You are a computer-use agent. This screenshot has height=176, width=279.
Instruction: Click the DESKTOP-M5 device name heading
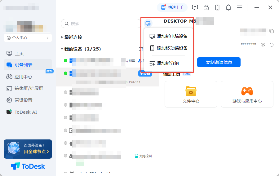pyautogui.click(x=180, y=21)
